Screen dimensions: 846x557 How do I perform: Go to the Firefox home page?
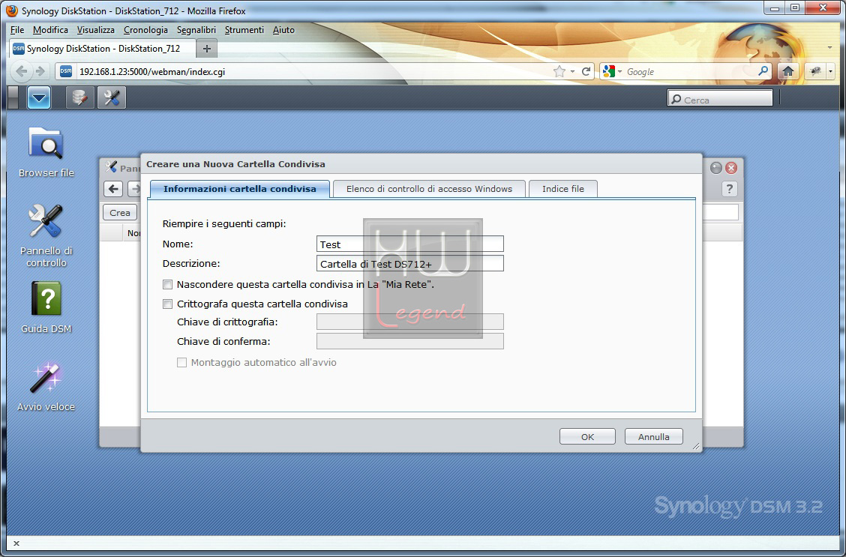coord(788,71)
